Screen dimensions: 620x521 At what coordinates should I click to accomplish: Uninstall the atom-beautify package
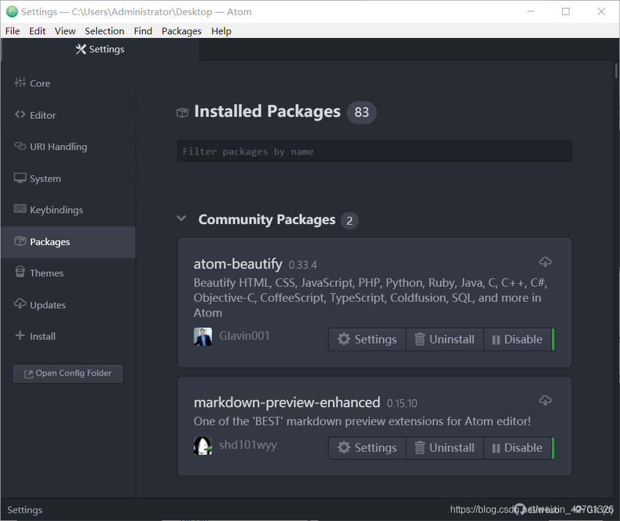click(x=444, y=340)
